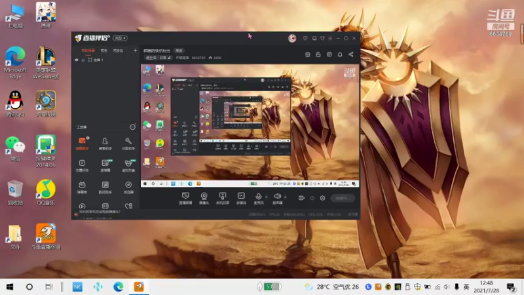
Task: Open the streamer tasks calendar-check tool
Action: click(82, 165)
